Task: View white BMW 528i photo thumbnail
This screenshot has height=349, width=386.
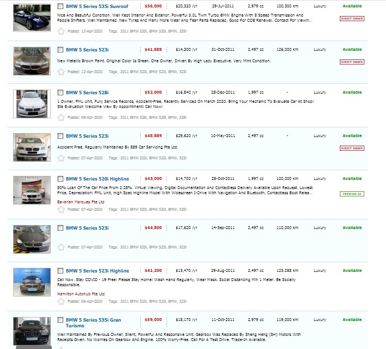Action: [32, 104]
